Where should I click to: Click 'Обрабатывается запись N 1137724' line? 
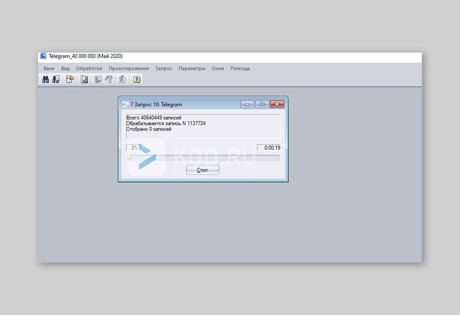(166, 124)
